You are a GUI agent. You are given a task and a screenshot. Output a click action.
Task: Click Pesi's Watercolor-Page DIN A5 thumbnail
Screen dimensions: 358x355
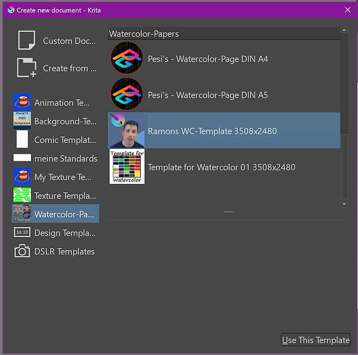[x=127, y=94]
